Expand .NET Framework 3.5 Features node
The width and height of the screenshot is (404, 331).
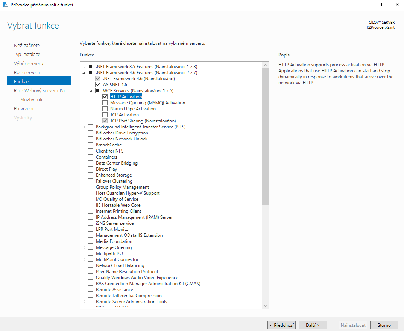(84, 67)
